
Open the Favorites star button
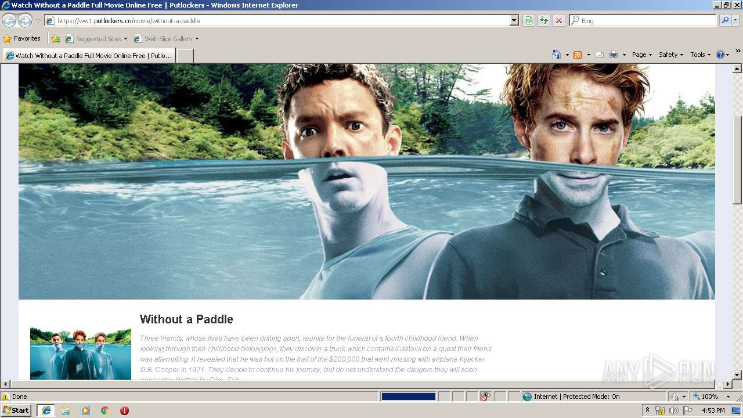[22, 38]
